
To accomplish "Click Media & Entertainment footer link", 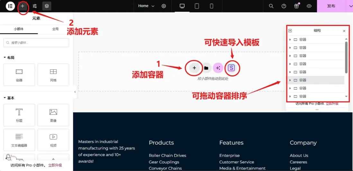I will tap(242, 168).
